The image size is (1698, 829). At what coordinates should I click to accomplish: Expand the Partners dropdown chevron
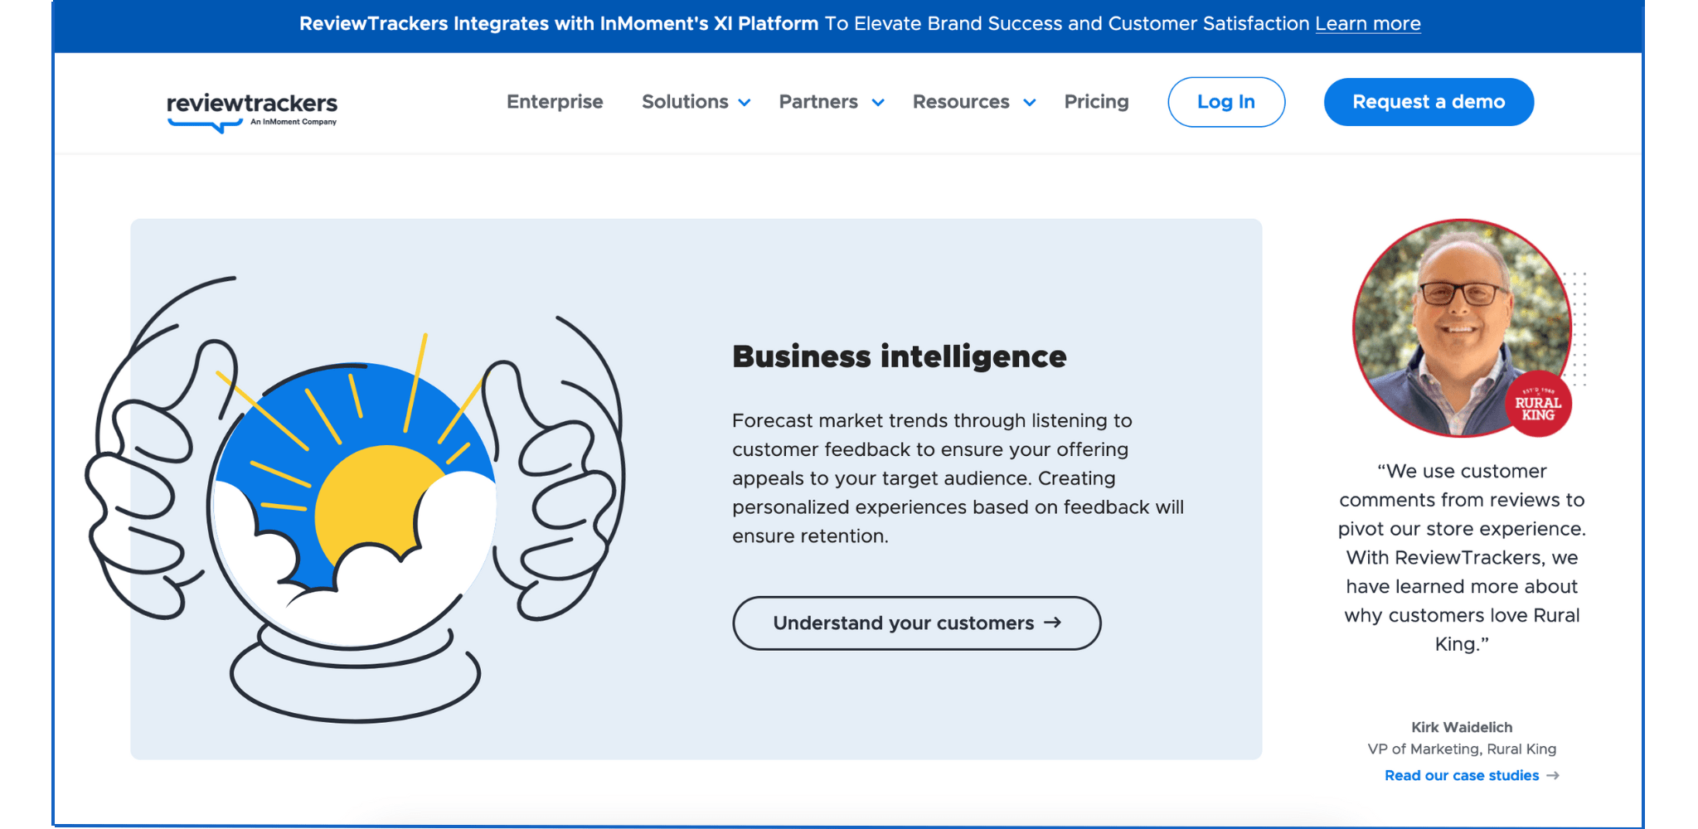tap(878, 103)
